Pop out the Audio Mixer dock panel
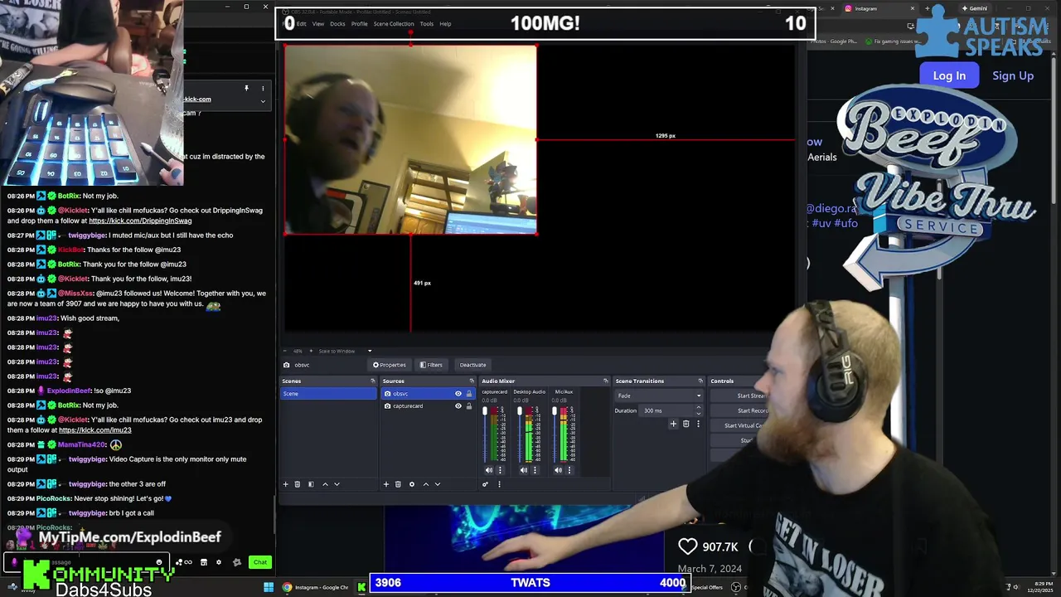 click(x=605, y=381)
